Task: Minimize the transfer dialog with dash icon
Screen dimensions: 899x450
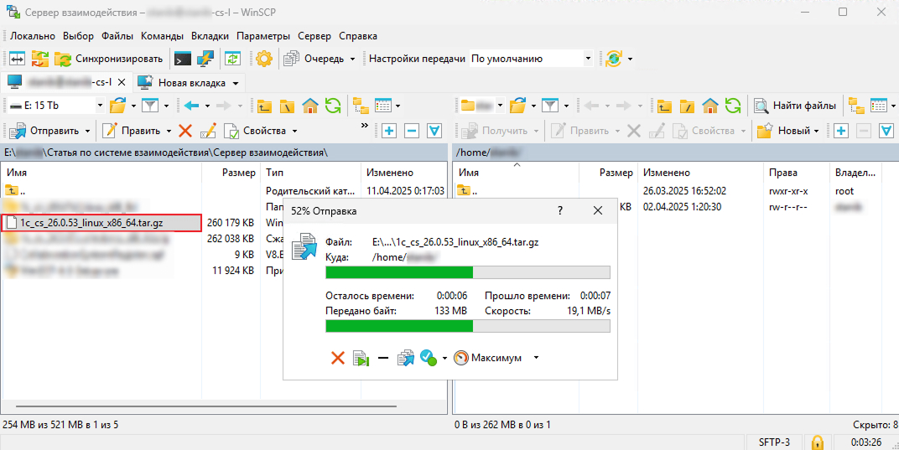Action: tap(383, 359)
